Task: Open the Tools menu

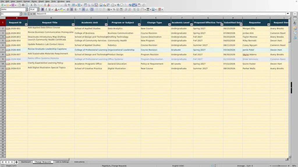Action: (x=54, y=1)
